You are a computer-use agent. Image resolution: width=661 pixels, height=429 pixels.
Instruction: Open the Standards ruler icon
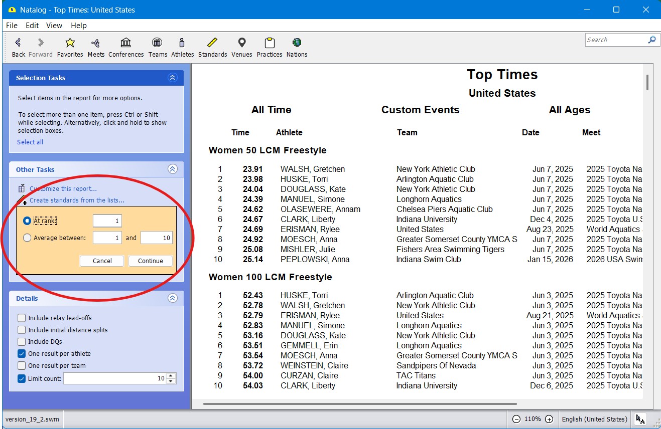click(x=212, y=43)
